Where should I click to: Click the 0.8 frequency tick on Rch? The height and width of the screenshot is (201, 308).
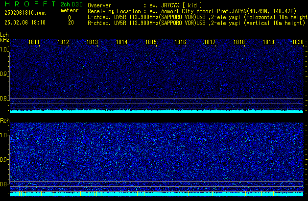3,184
